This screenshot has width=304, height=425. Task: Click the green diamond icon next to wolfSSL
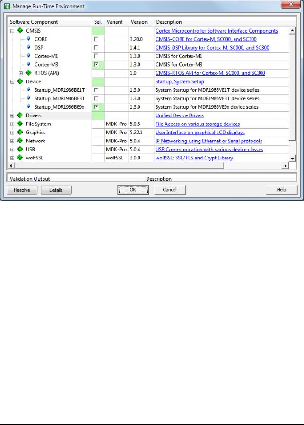point(20,158)
